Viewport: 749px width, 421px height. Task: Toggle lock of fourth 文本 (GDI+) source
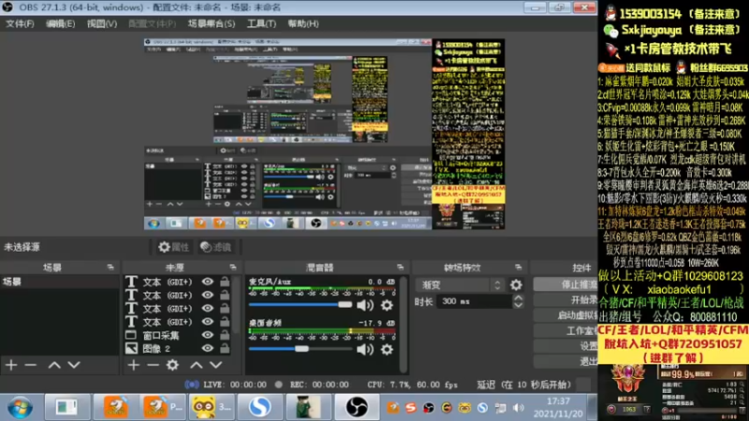tap(225, 322)
